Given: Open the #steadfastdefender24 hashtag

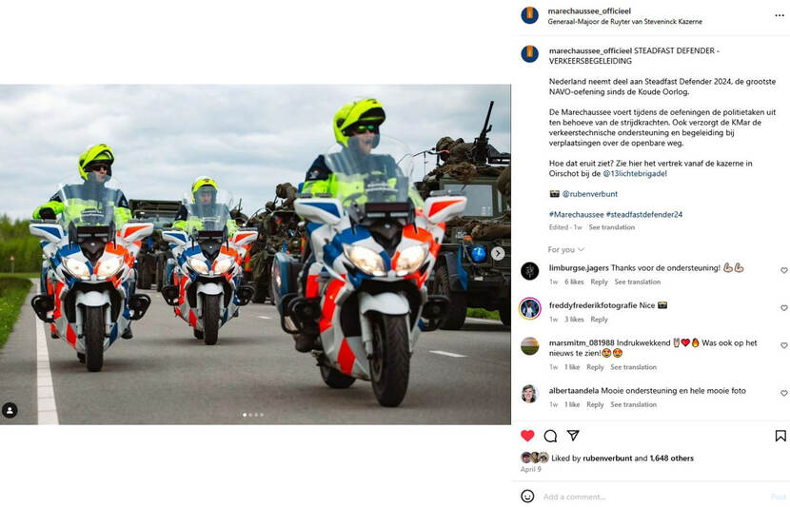Looking at the screenshot, I should [643, 214].
